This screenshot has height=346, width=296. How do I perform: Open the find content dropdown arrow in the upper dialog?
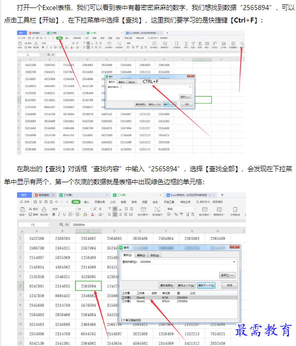point(190,87)
